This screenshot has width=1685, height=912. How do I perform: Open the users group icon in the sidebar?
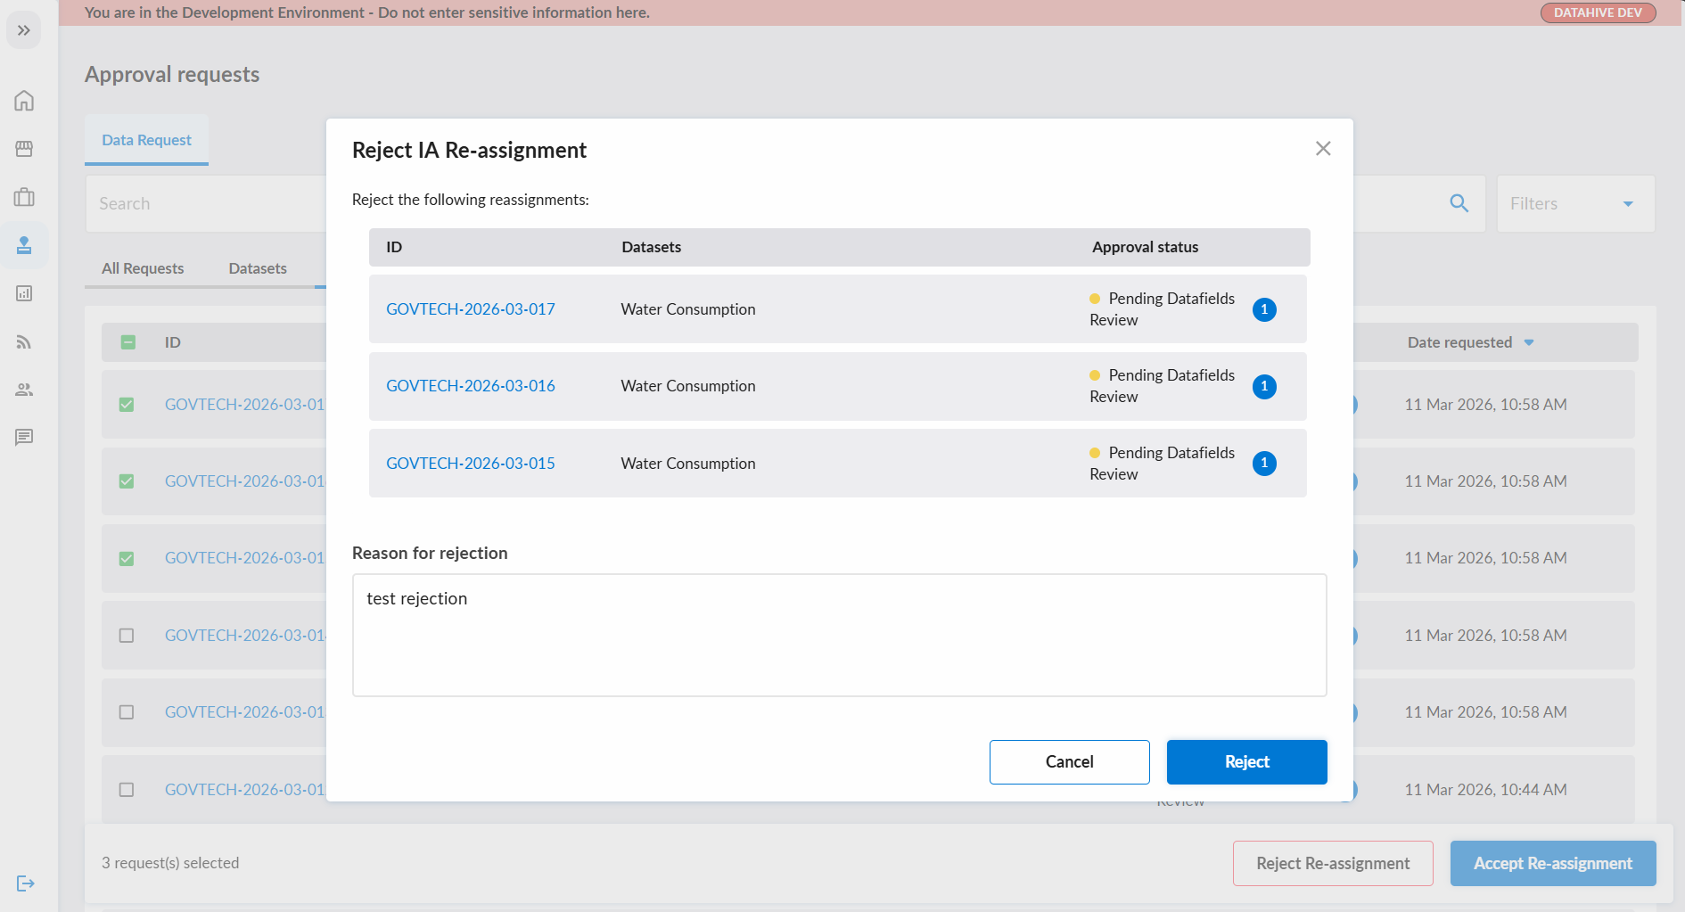coord(24,390)
